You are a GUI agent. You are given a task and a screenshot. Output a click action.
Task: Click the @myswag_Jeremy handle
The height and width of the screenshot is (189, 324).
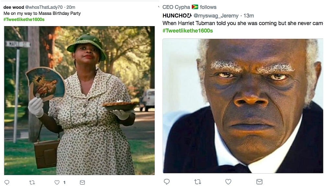pyautogui.click(x=216, y=15)
